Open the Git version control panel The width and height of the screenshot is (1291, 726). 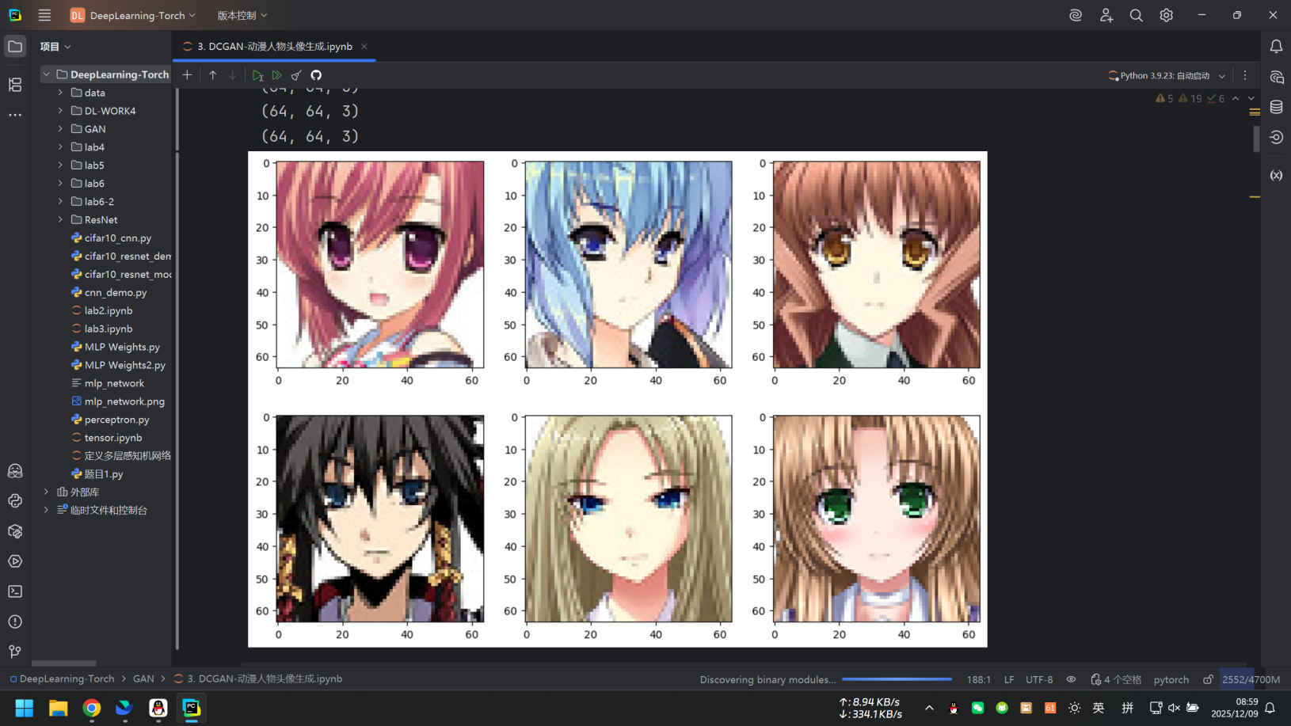[15, 652]
